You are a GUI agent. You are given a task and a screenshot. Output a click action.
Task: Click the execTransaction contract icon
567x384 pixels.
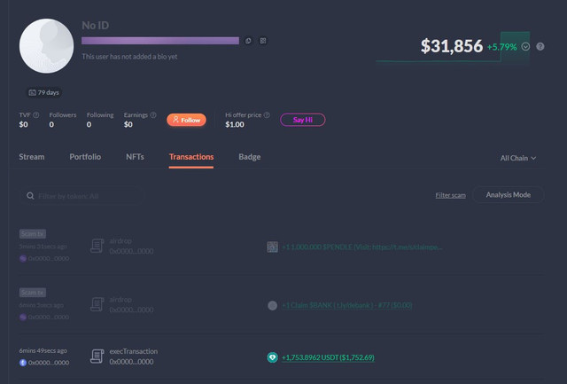97,357
